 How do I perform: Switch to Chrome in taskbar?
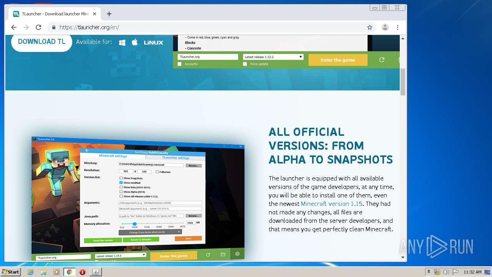(x=70, y=272)
